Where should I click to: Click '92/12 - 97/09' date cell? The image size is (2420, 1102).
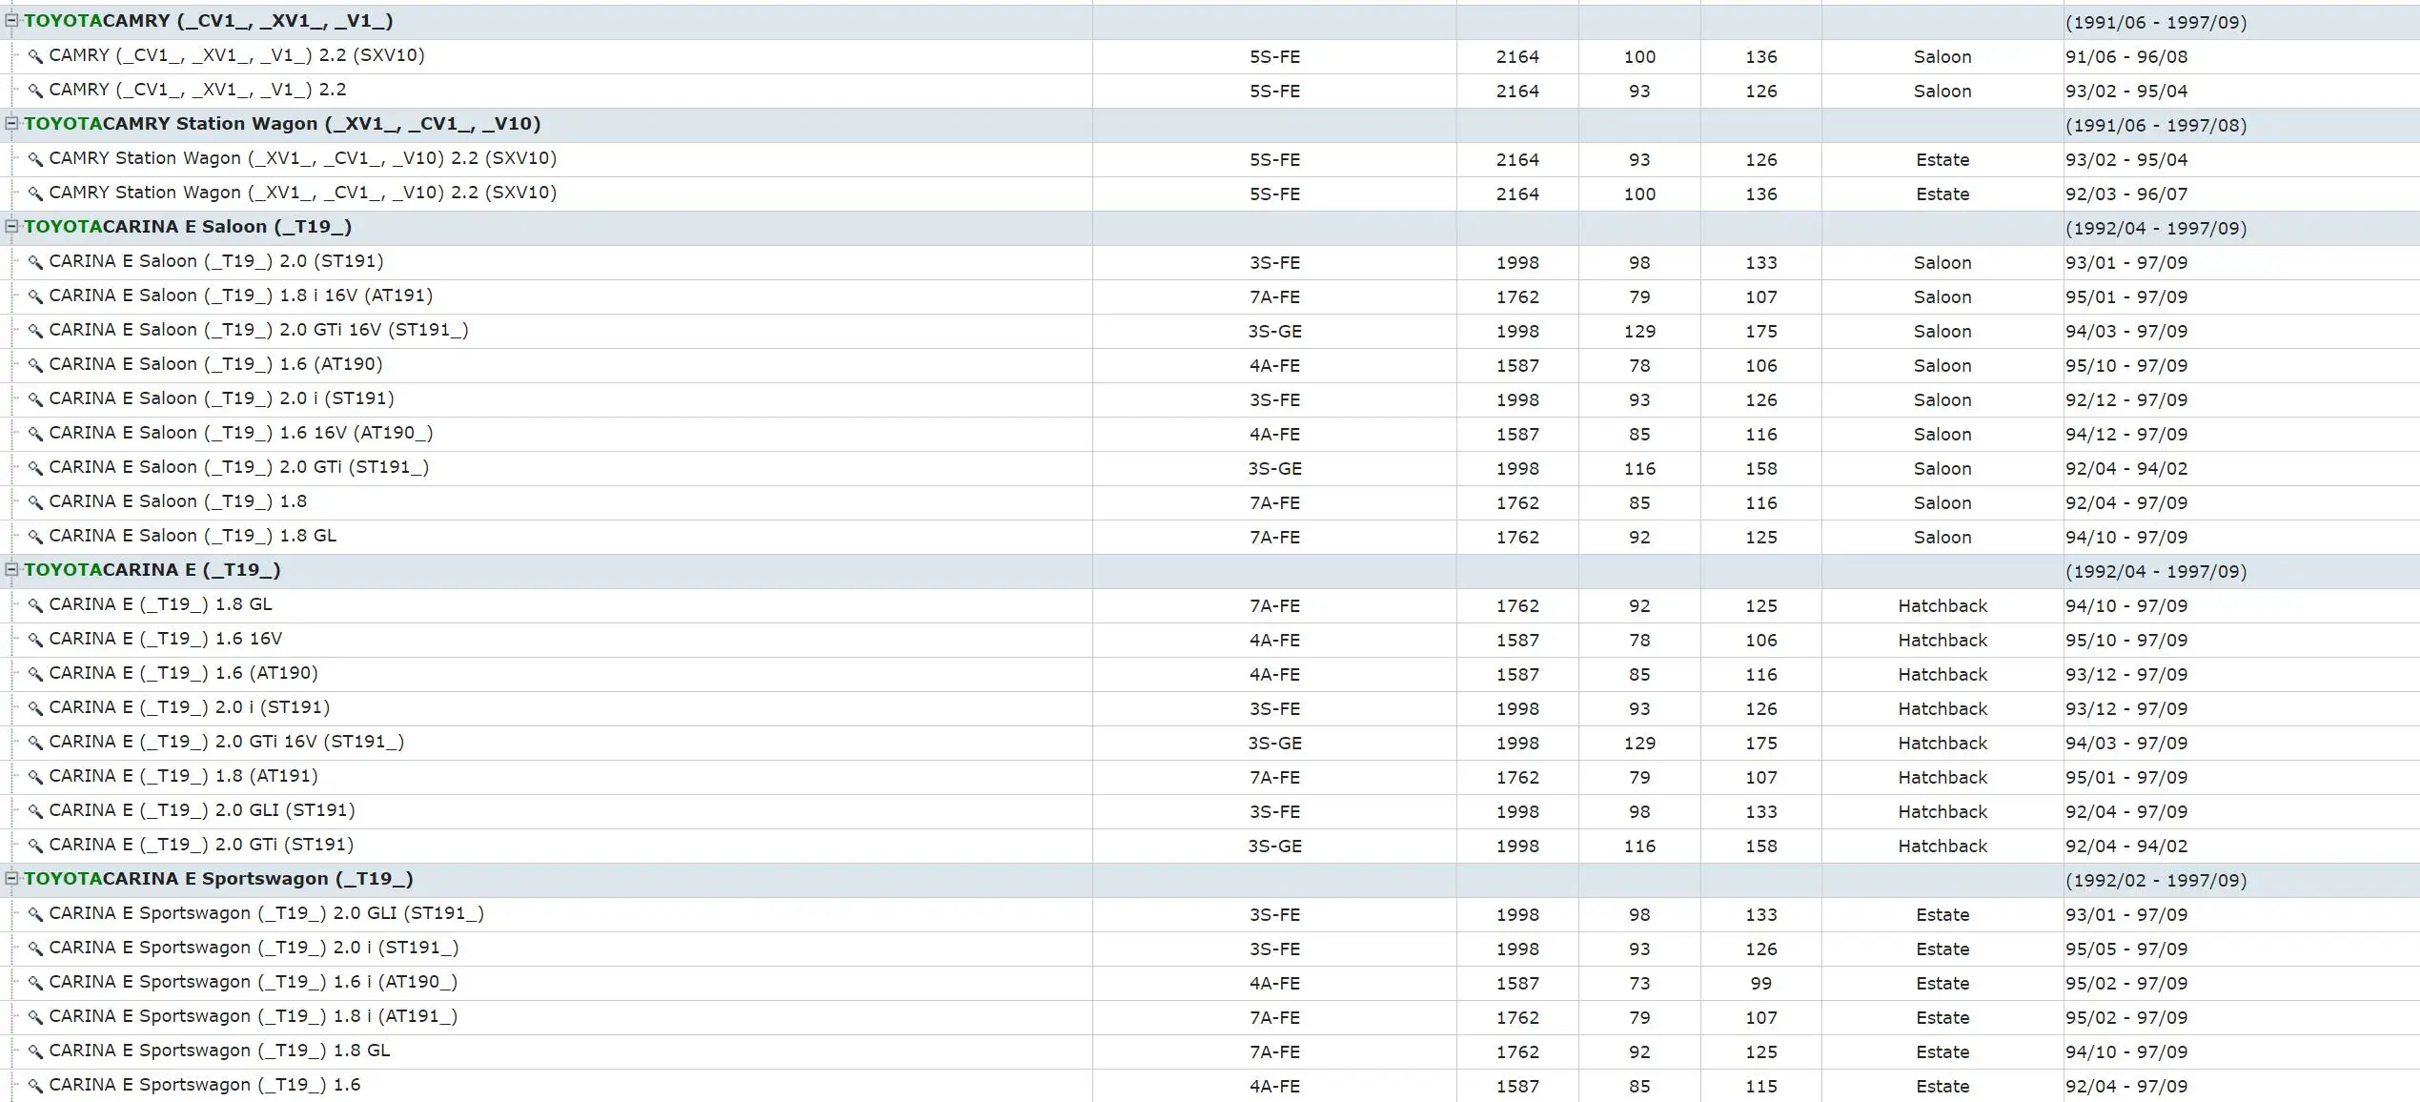coord(2126,399)
